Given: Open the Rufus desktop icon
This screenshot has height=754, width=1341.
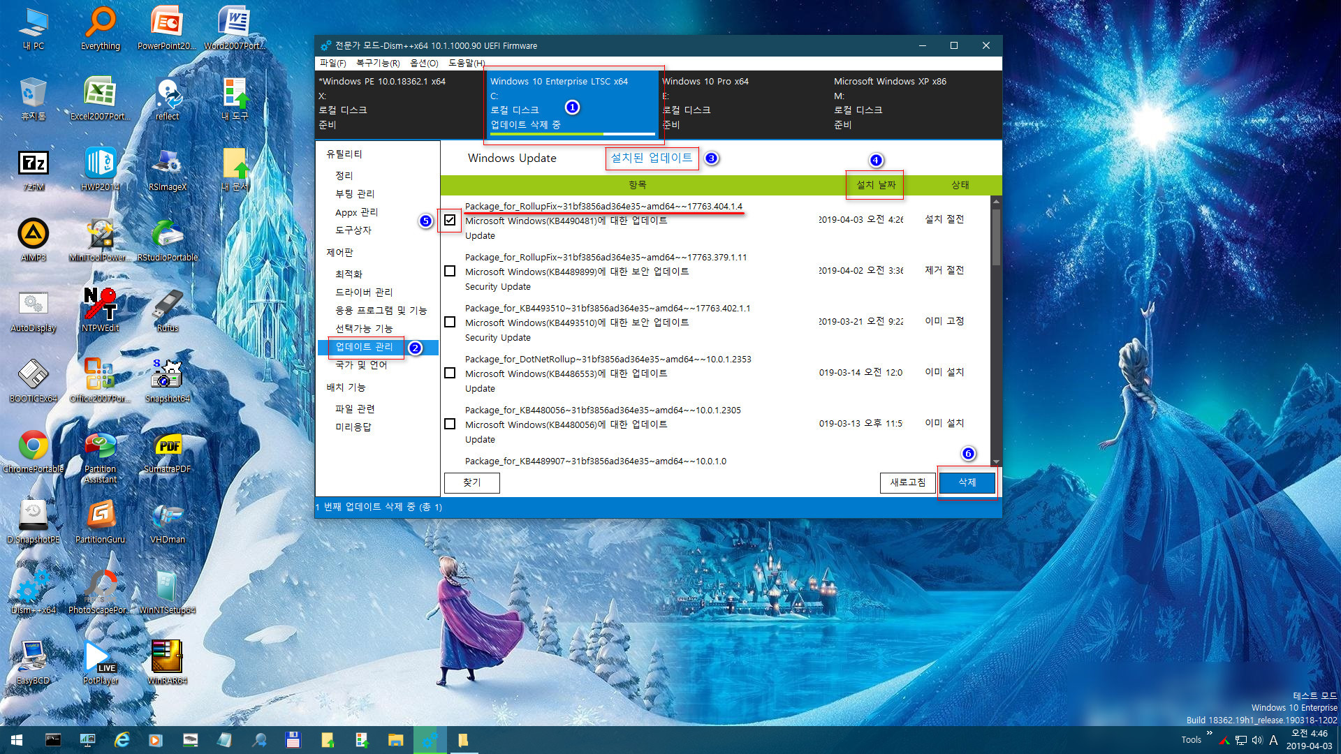Looking at the screenshot, I should point(168,310).
